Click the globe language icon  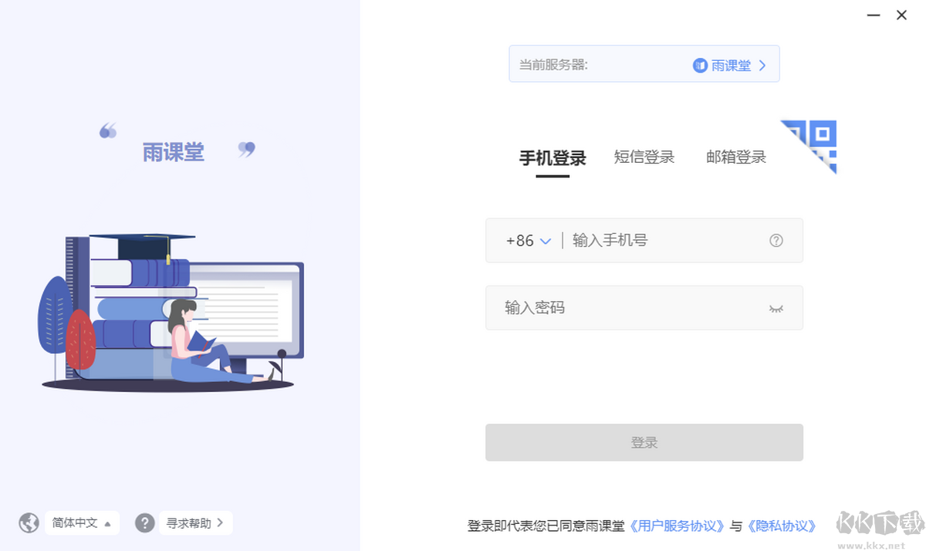pos(29,522)
